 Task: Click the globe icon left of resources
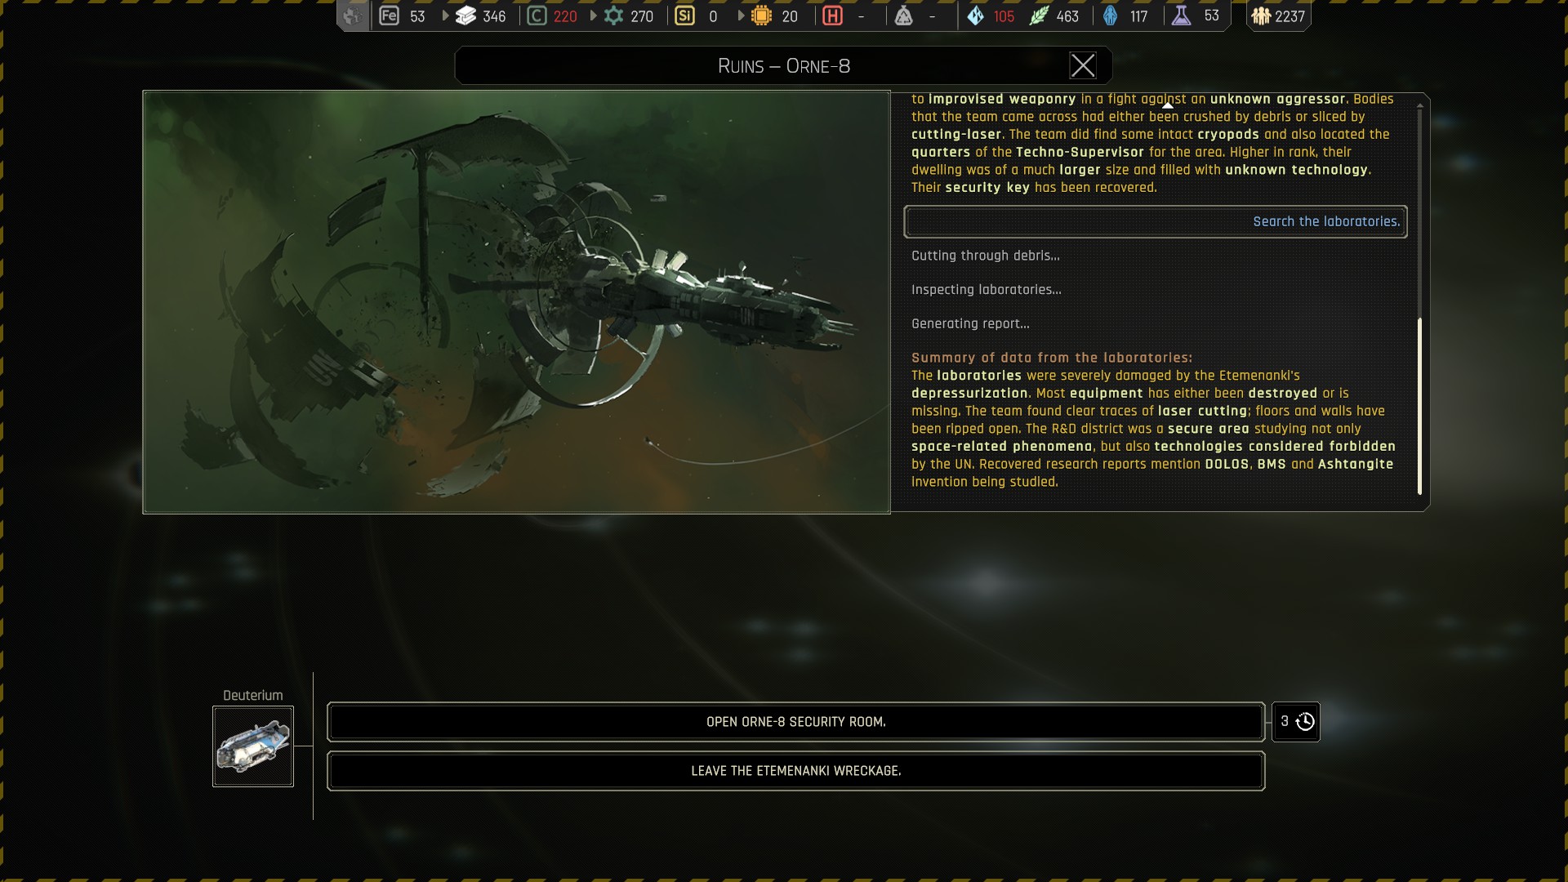coord(353,16)
